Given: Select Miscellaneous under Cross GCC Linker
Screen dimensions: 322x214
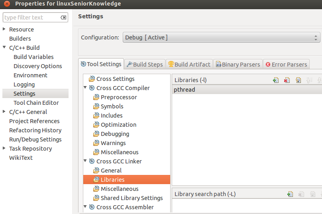Looking at the screenshot, I should tap(120, 189).
